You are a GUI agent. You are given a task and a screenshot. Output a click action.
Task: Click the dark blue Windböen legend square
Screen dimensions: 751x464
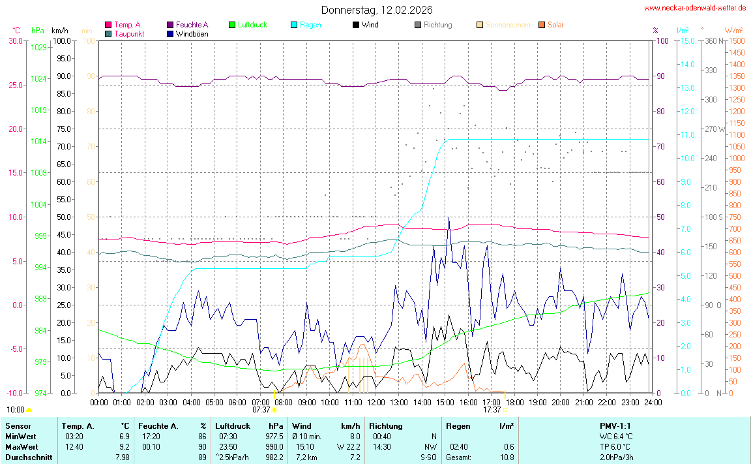[170, 34]
